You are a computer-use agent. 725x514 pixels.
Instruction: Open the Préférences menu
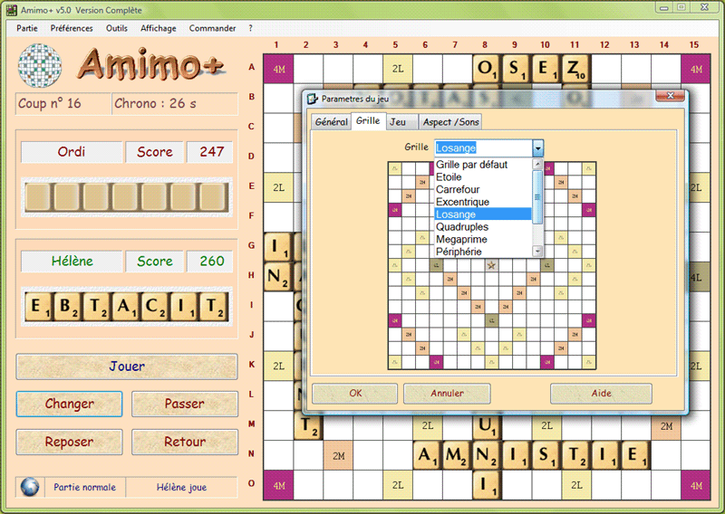pos(72,28)
